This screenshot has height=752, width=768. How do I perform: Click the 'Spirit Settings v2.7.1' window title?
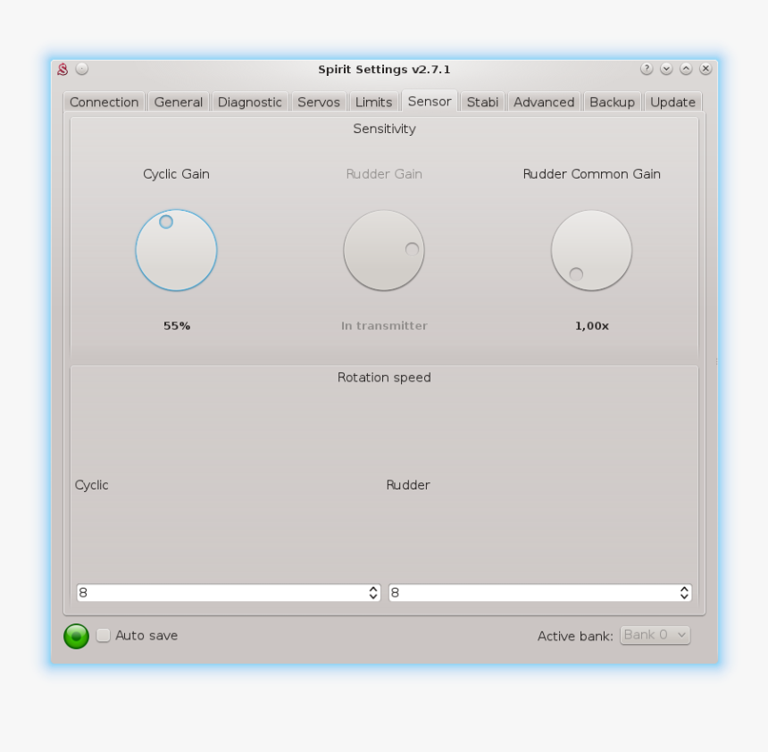(x=384, y=70)
